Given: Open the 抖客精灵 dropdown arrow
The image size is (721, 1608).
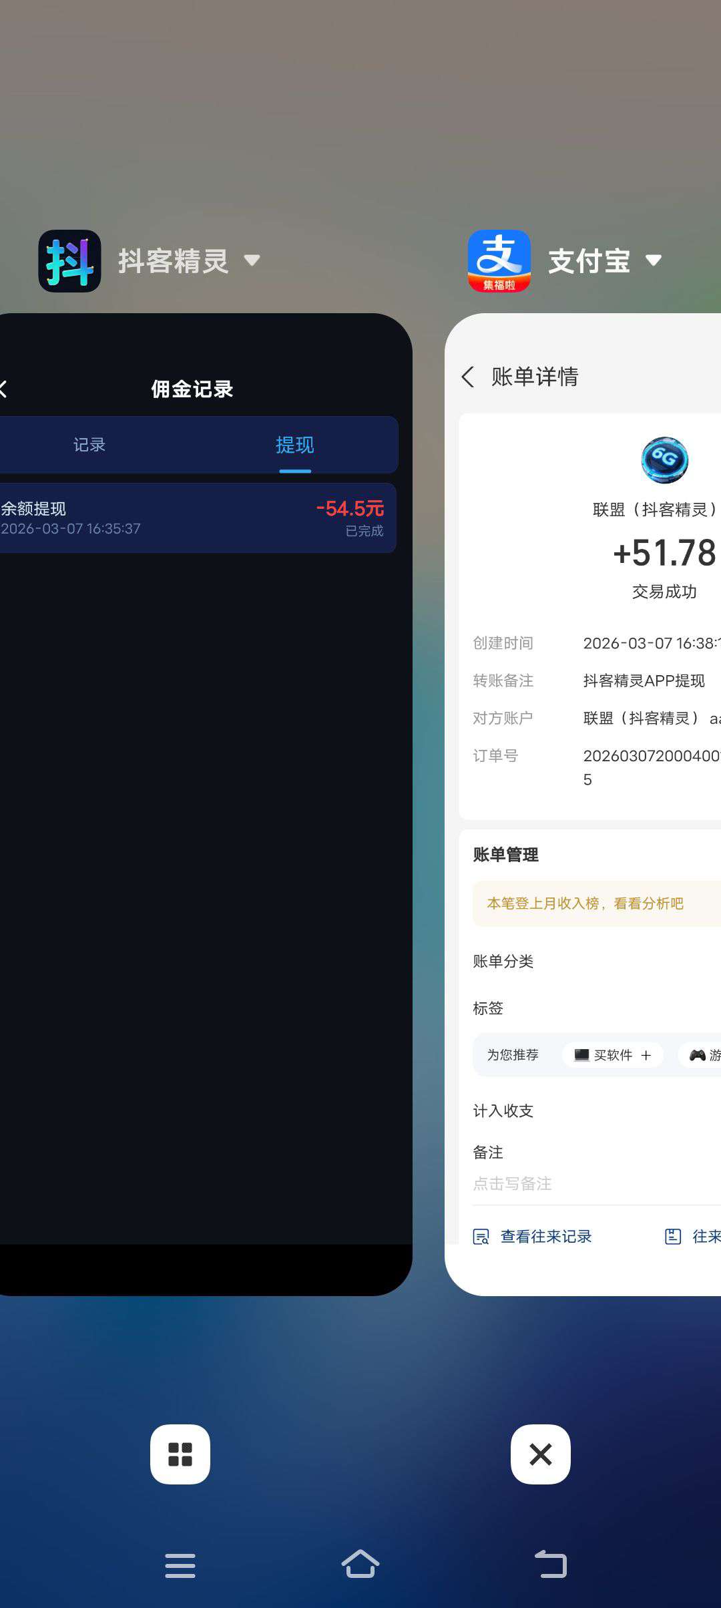Looking at the screenshot, I should tap(252, 260).
